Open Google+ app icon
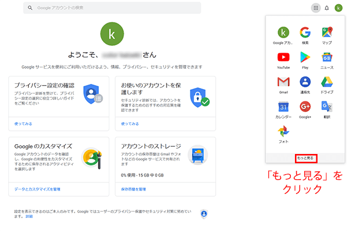 point(305,110)
